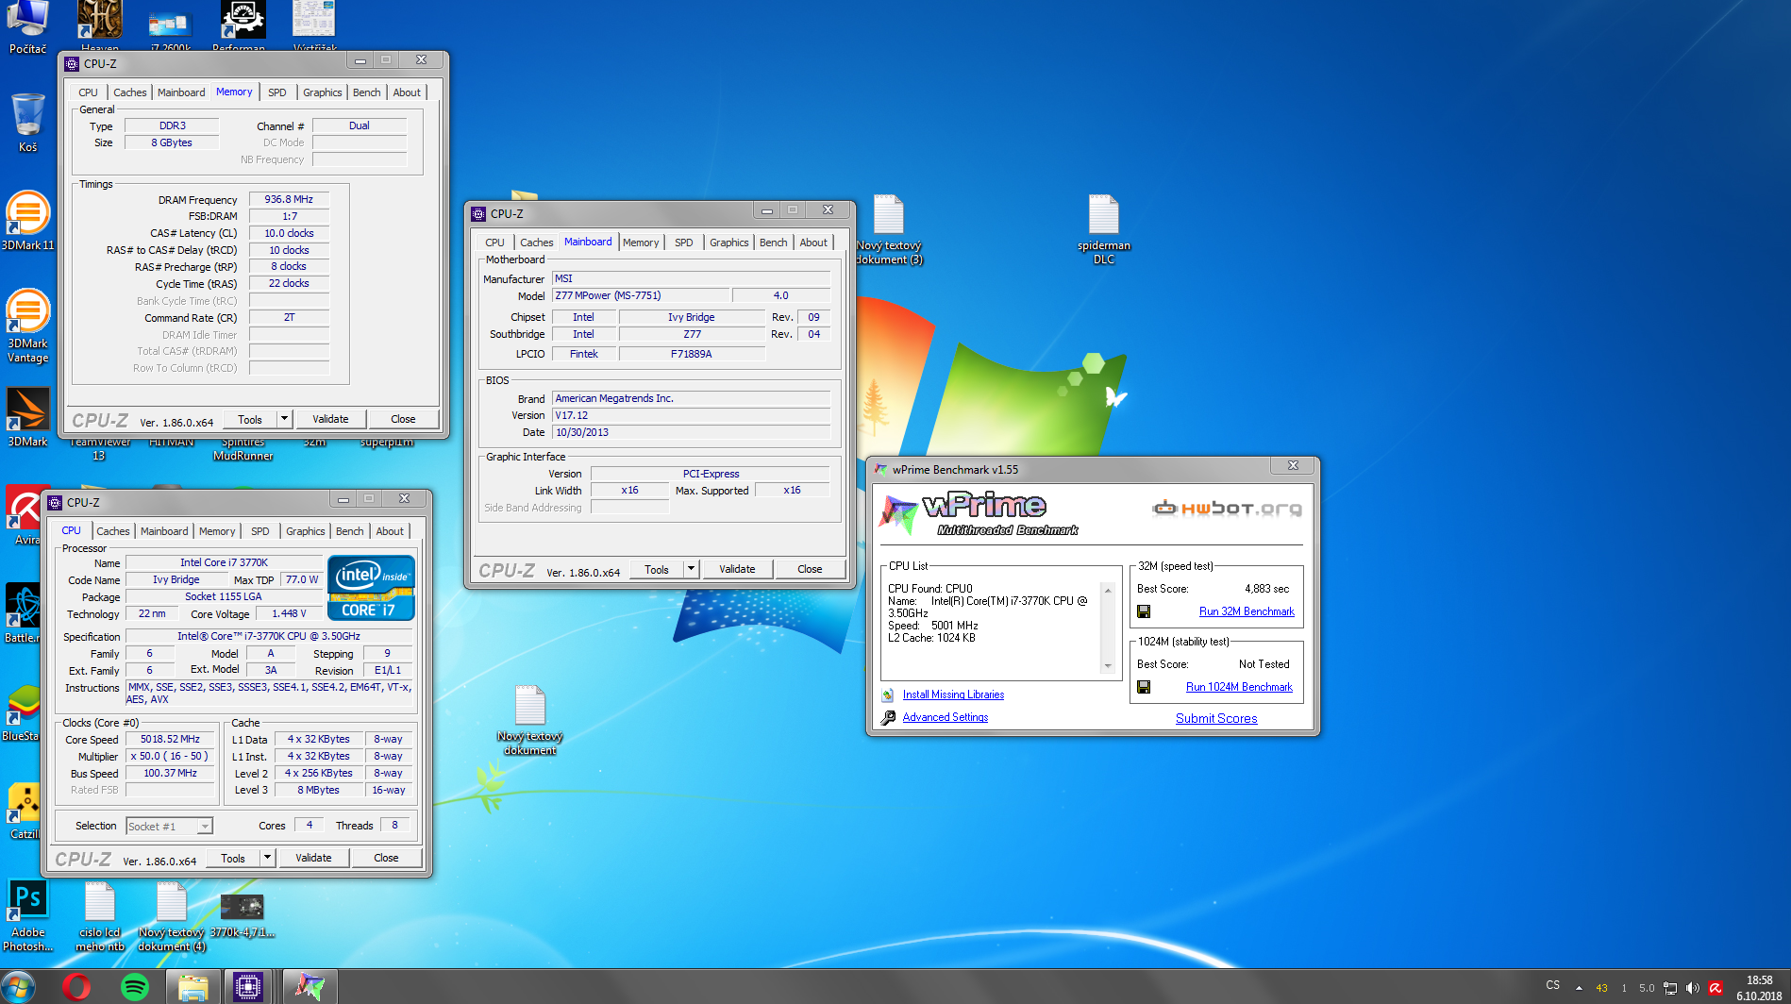
Task: Open CPU tab in Memory CPU-Z window
Action: (x=88, y=92)
